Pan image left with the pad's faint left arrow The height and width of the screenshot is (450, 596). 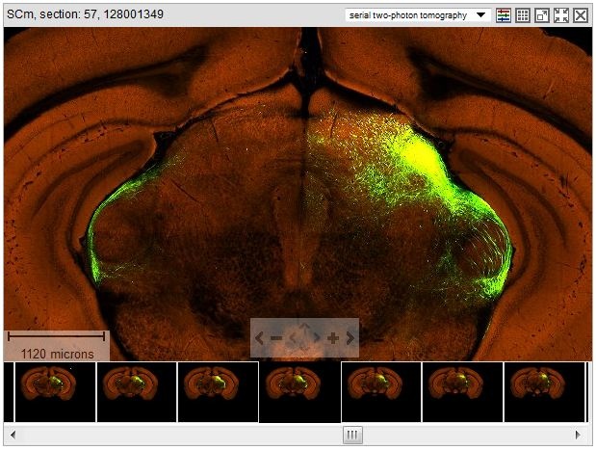click(x=293, y=338)
